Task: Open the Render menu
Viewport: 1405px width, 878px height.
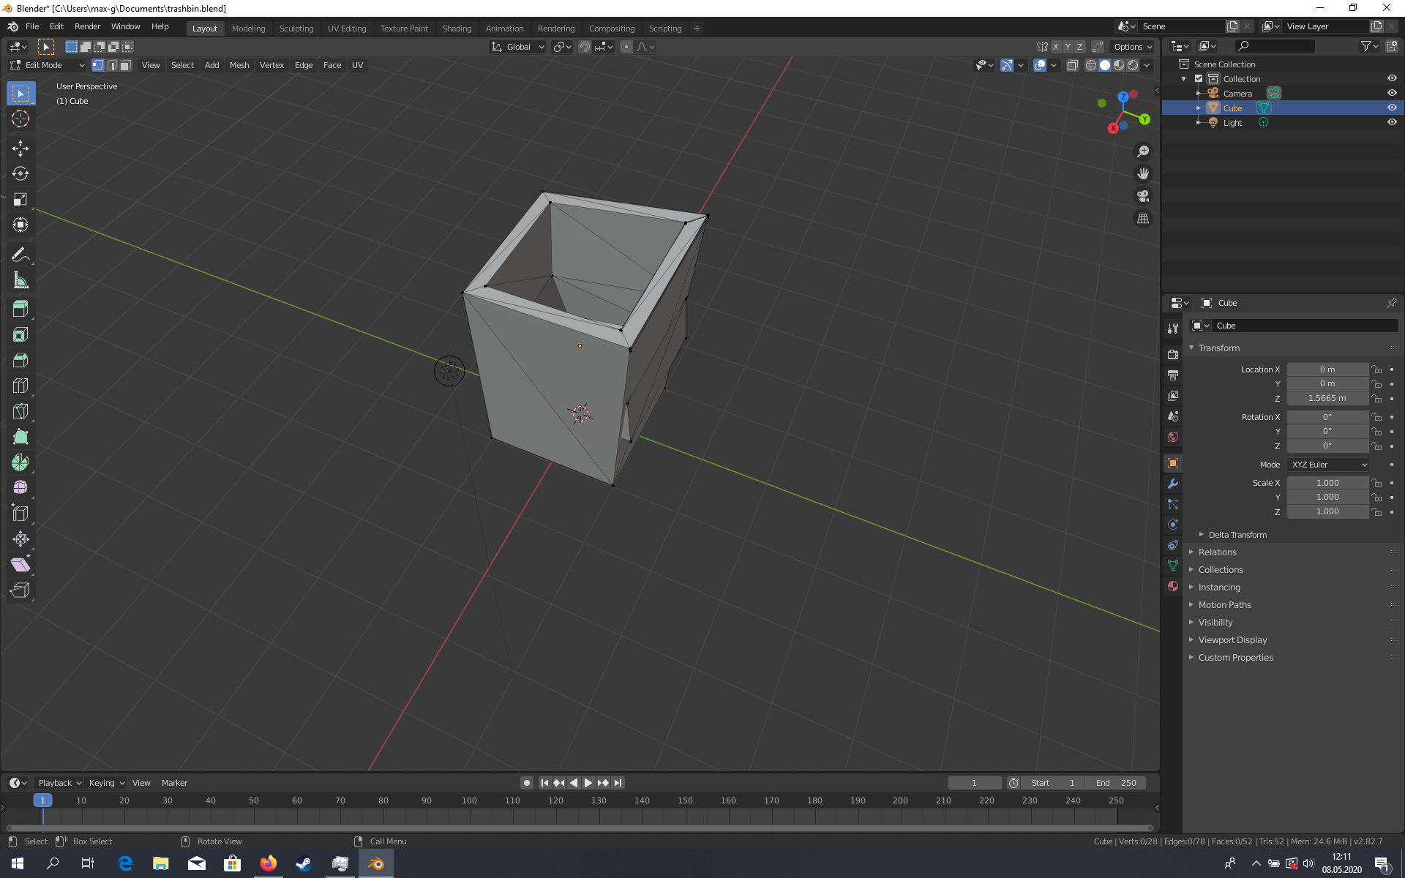Action: point(87,26)
